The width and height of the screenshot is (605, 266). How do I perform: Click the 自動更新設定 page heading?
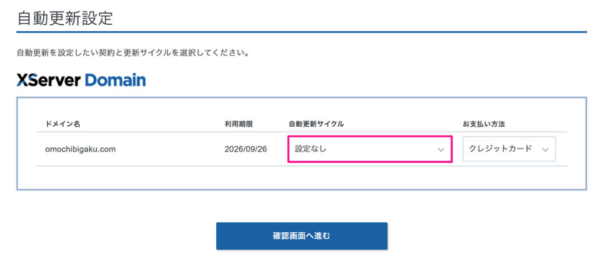(x=65, y=18)
